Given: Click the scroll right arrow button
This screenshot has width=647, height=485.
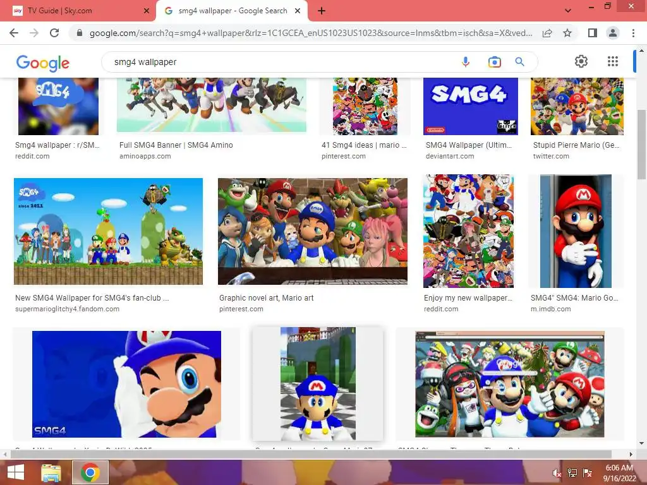Looking at the screenshot, I should coord(631,454).
